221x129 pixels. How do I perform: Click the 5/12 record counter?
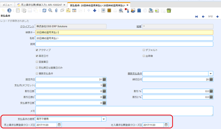pos(210,16)
